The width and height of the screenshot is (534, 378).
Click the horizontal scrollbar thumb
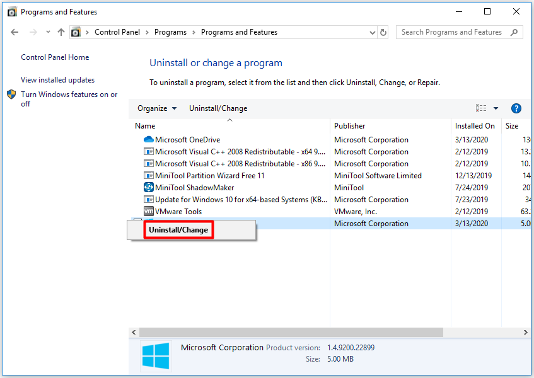click(x=291, y=333)
